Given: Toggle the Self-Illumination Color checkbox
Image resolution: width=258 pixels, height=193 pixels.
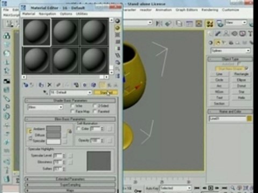Looking at the screenshot, I should pos(78,129).
